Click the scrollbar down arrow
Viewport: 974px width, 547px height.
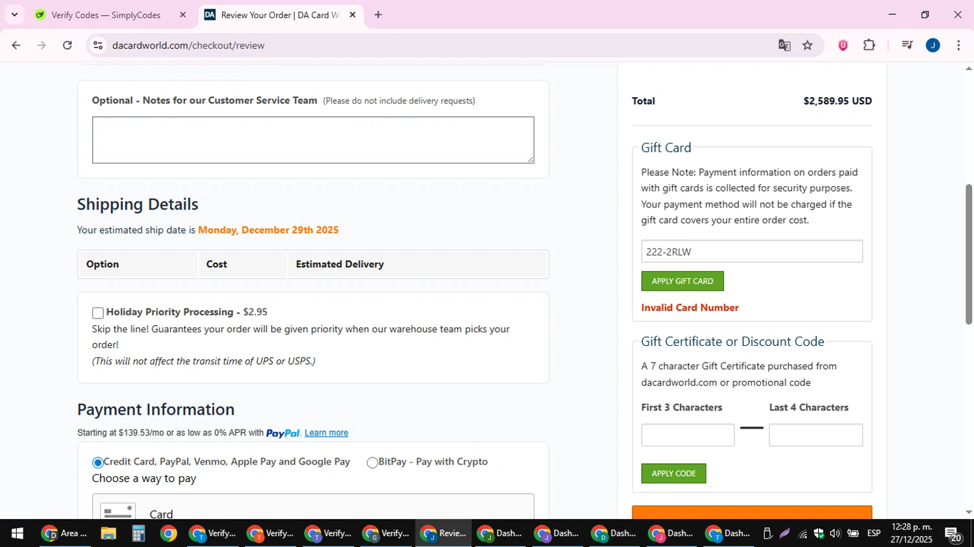[968, 513]
